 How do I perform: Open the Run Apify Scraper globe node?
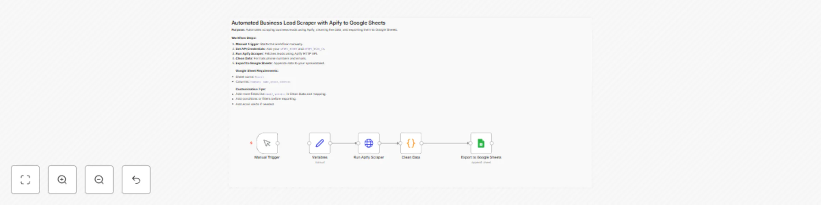(369, 143)
